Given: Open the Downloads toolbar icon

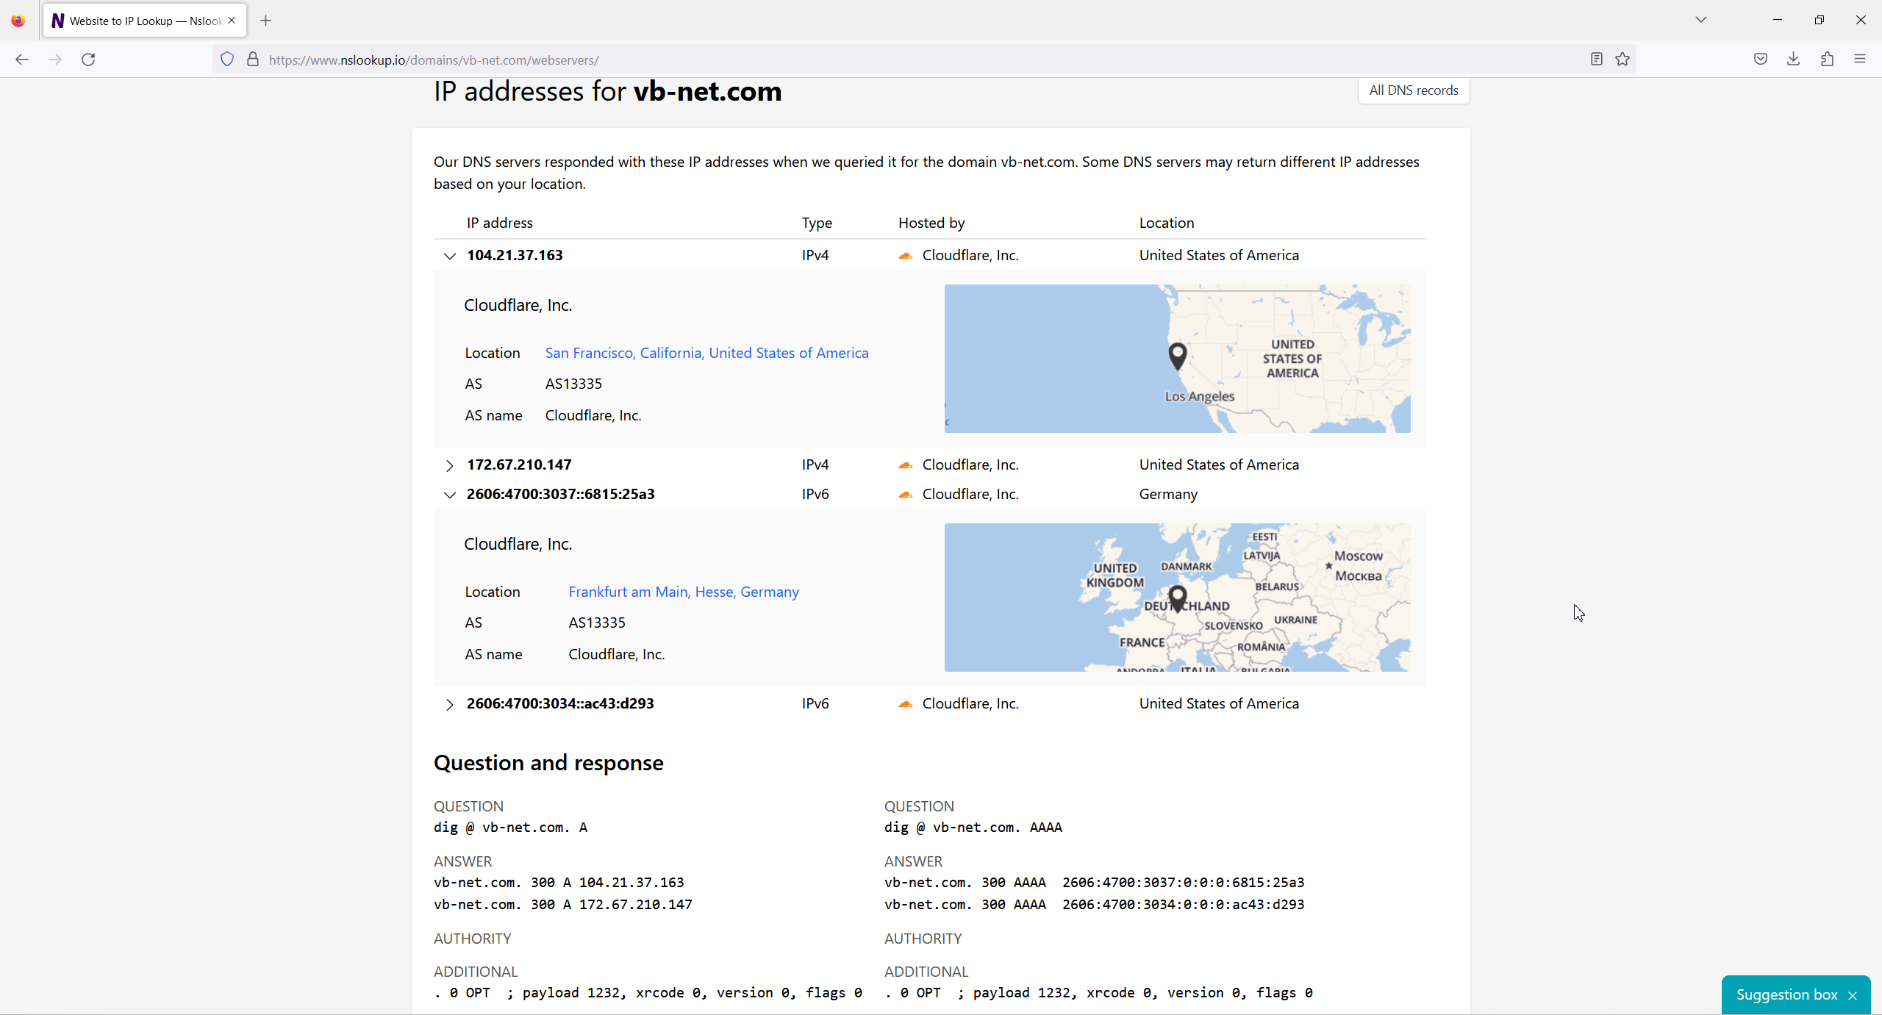Looking at the screenshot, I should point(1793,60).
